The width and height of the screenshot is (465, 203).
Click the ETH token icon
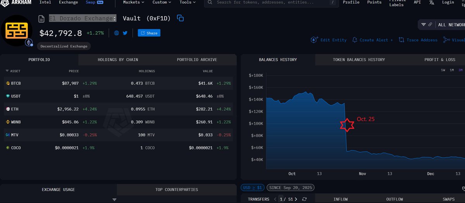pyautogui.click(x=7, y=109)
